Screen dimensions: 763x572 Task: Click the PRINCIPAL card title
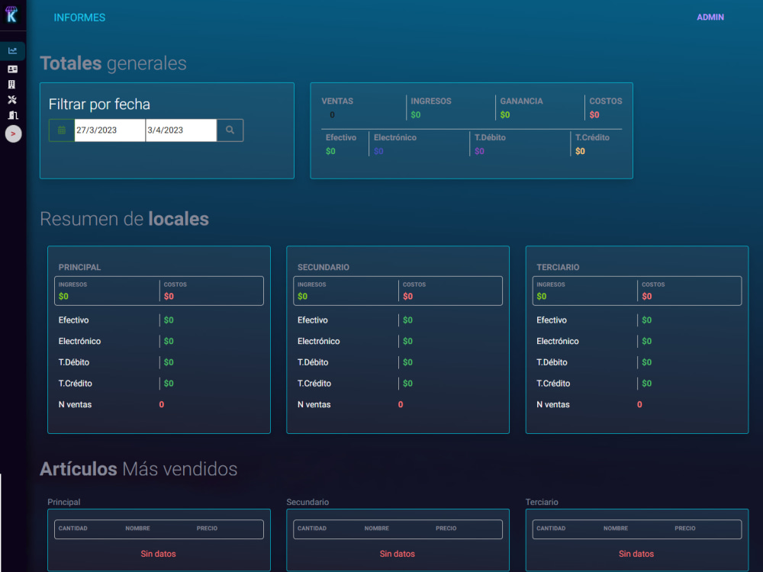point(79,268)
